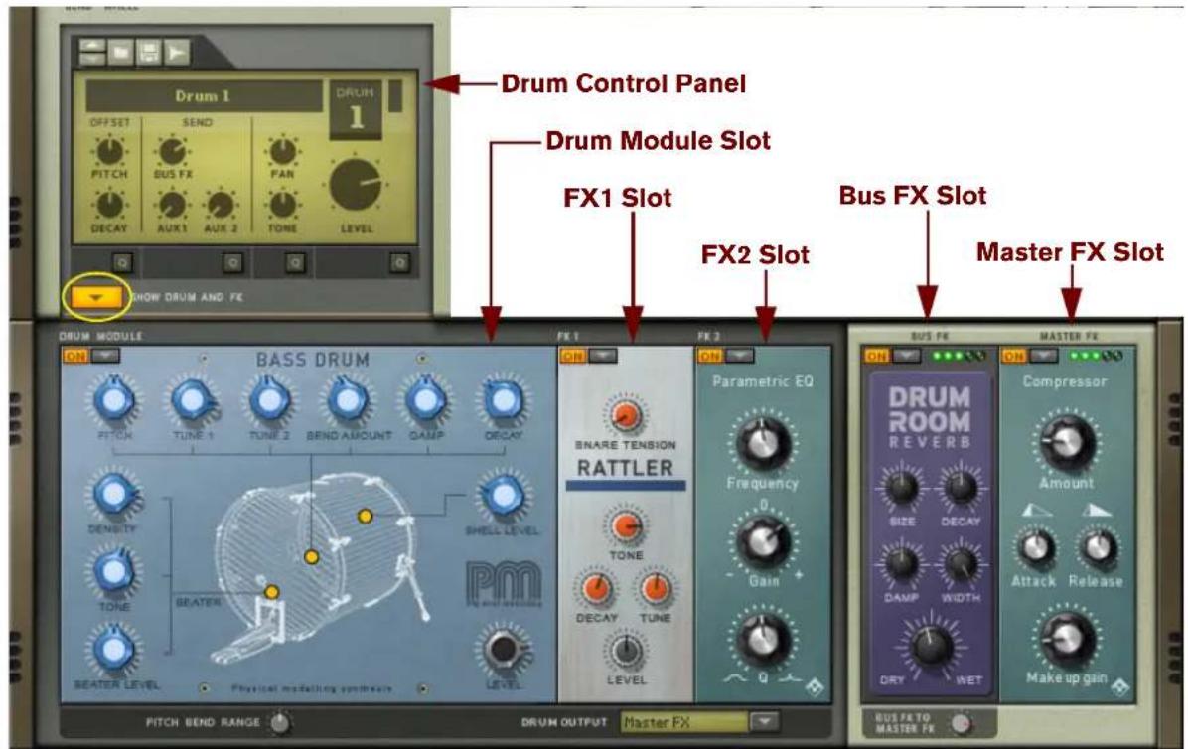Toggle Drum Module ON button
Screen dimensions: 1188x749
[x=75, y=356]
